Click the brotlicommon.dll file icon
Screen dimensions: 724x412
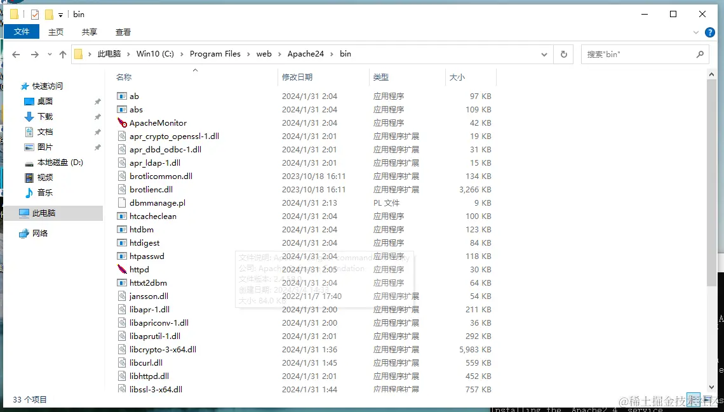(122, 176)
